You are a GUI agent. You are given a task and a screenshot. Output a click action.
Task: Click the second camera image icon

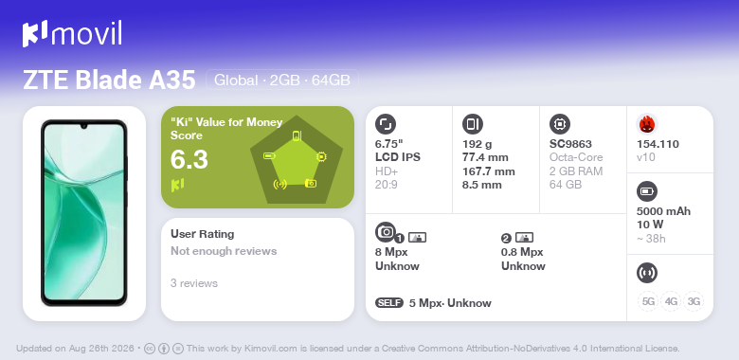[524, 238]
